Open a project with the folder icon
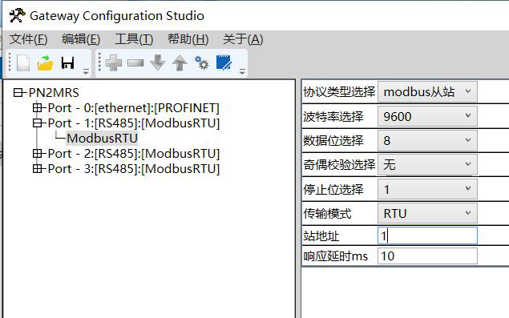This screenshot has height=318, width=509. pos(45,63)
